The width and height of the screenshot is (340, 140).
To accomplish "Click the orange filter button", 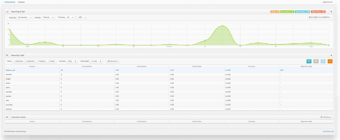I will pyautogui.click(x=330, y=61).
